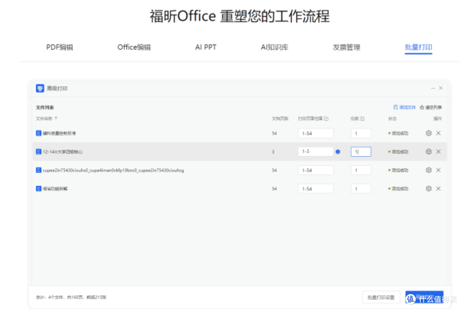This screenshot has width=461, height=309.
Task: Click the file icon of the first file row
Action: click(x=38, y=133)
